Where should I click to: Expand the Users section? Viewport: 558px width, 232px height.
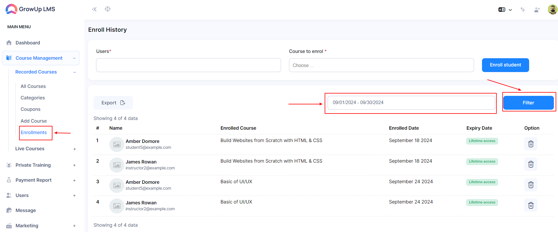click(74, 196)
